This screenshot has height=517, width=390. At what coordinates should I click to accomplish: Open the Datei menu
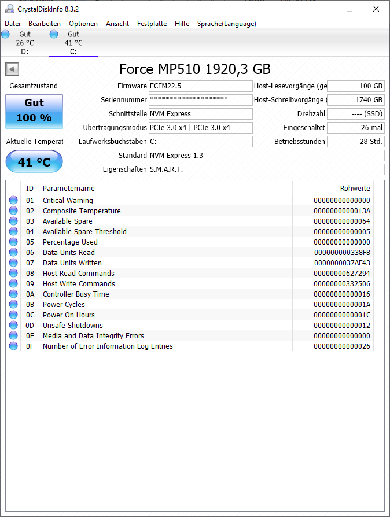(x=13, y=24)
